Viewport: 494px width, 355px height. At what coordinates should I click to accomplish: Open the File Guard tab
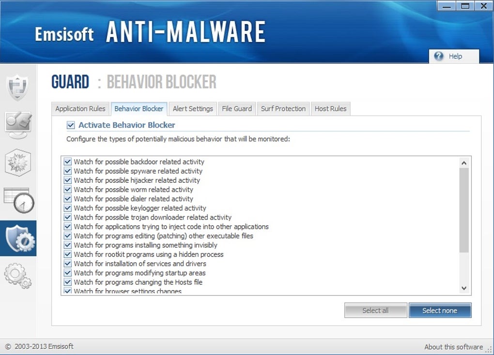tap(237, 109)
